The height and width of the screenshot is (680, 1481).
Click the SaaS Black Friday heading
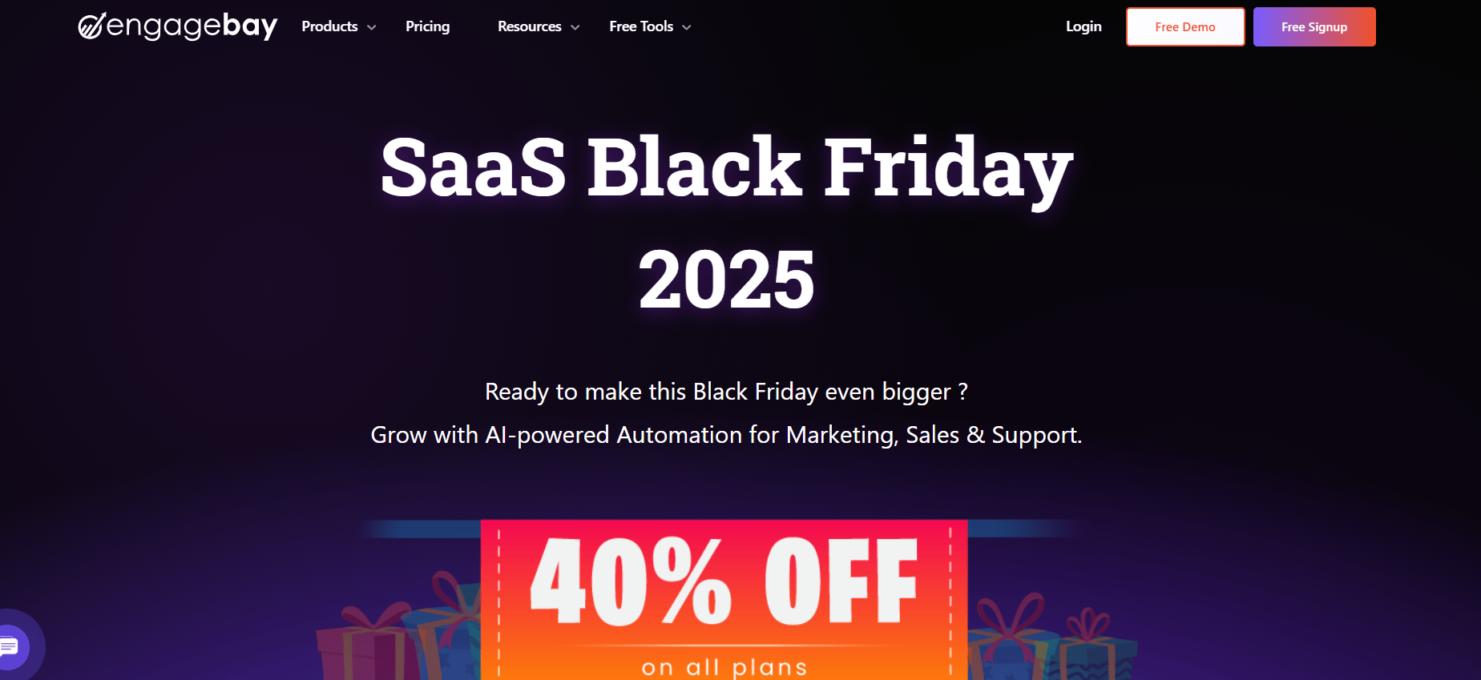click(x=726, y=167)
